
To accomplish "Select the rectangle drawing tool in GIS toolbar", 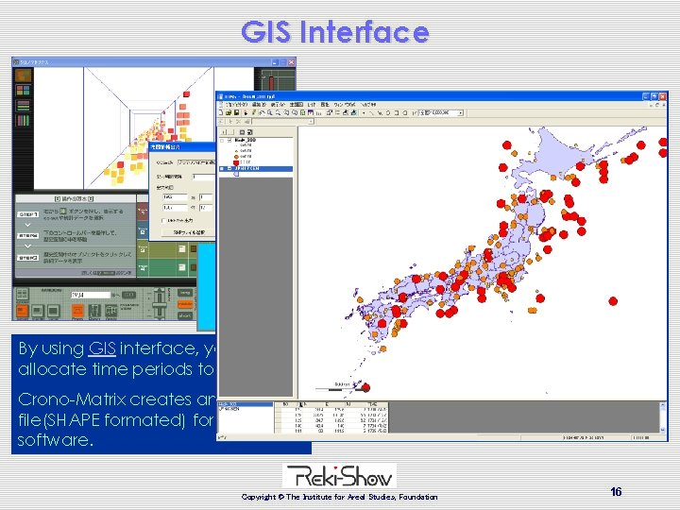I will coord(397,112).
